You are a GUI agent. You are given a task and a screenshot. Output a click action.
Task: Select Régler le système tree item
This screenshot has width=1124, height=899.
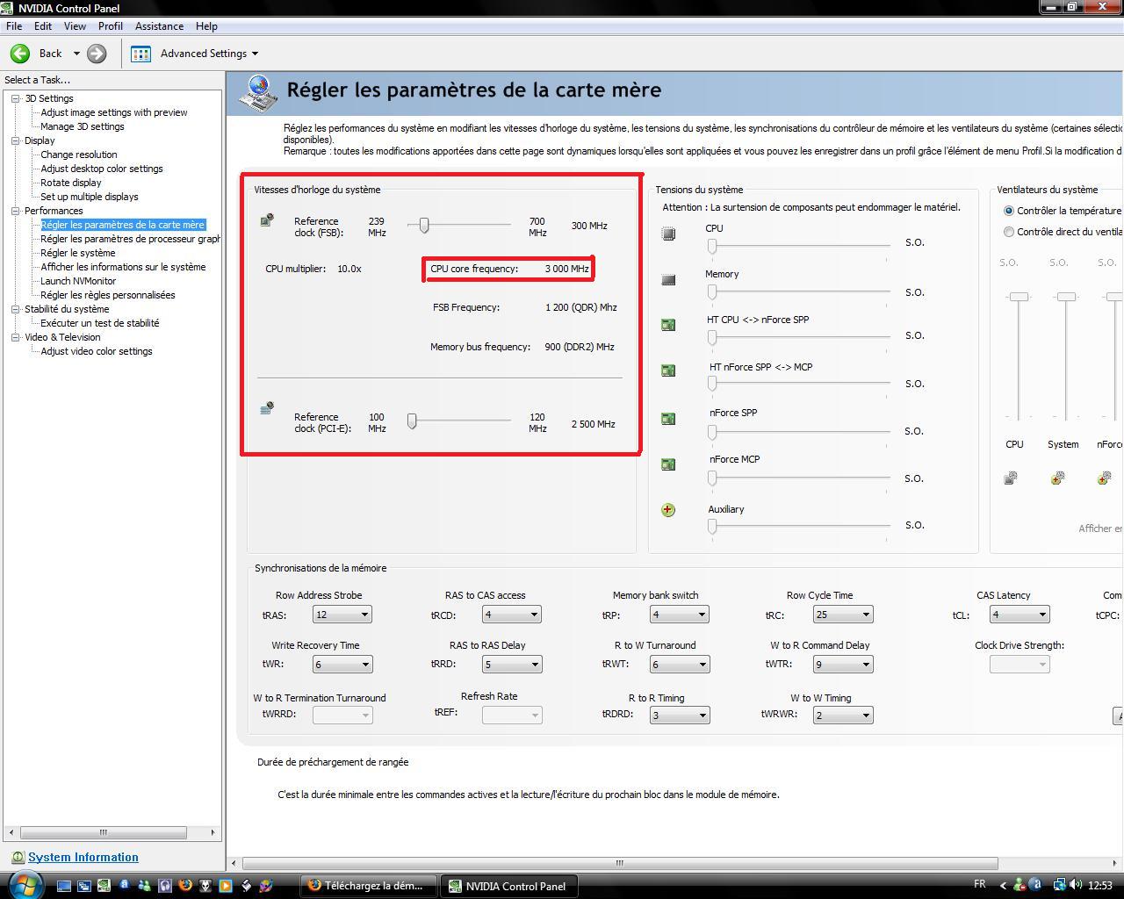[78, 253]
